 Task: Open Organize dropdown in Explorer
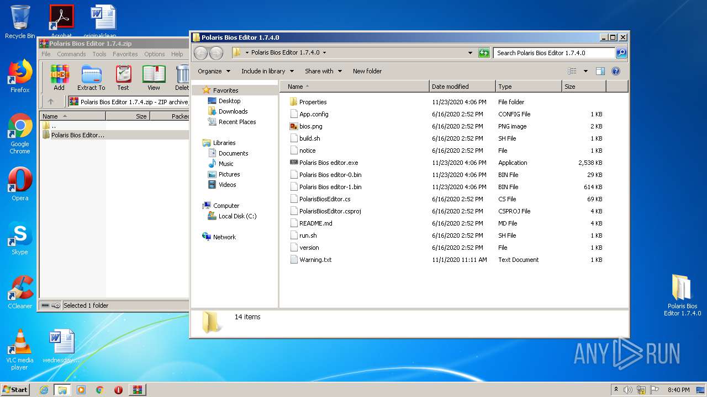[x=214, y=71]
